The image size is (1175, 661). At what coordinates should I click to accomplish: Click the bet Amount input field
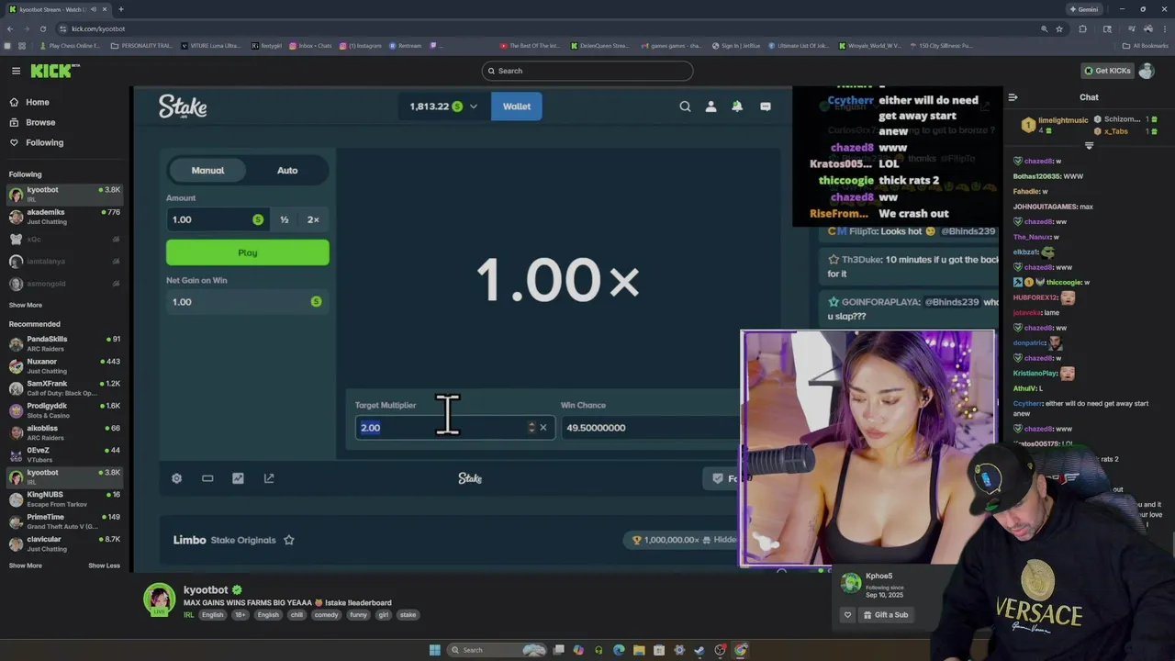pyautogui.click(x=216, y=219)
